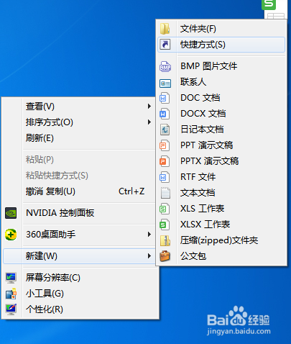This screenshot has width=291, height=344.
Task: Click the NVIDIA control panel icon
Action: pyautogui.click(x=11, y=213)
